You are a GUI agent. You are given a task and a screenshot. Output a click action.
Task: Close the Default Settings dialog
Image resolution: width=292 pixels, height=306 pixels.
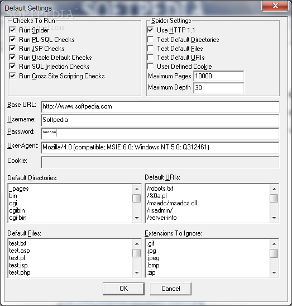pyautogui.click(x=275, y=6)
